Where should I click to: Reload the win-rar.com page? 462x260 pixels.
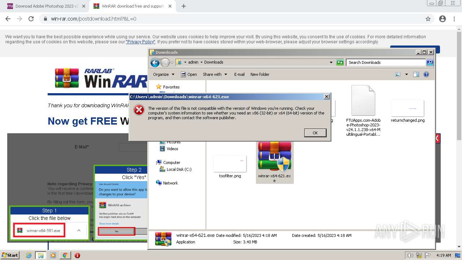coord(31,19)
